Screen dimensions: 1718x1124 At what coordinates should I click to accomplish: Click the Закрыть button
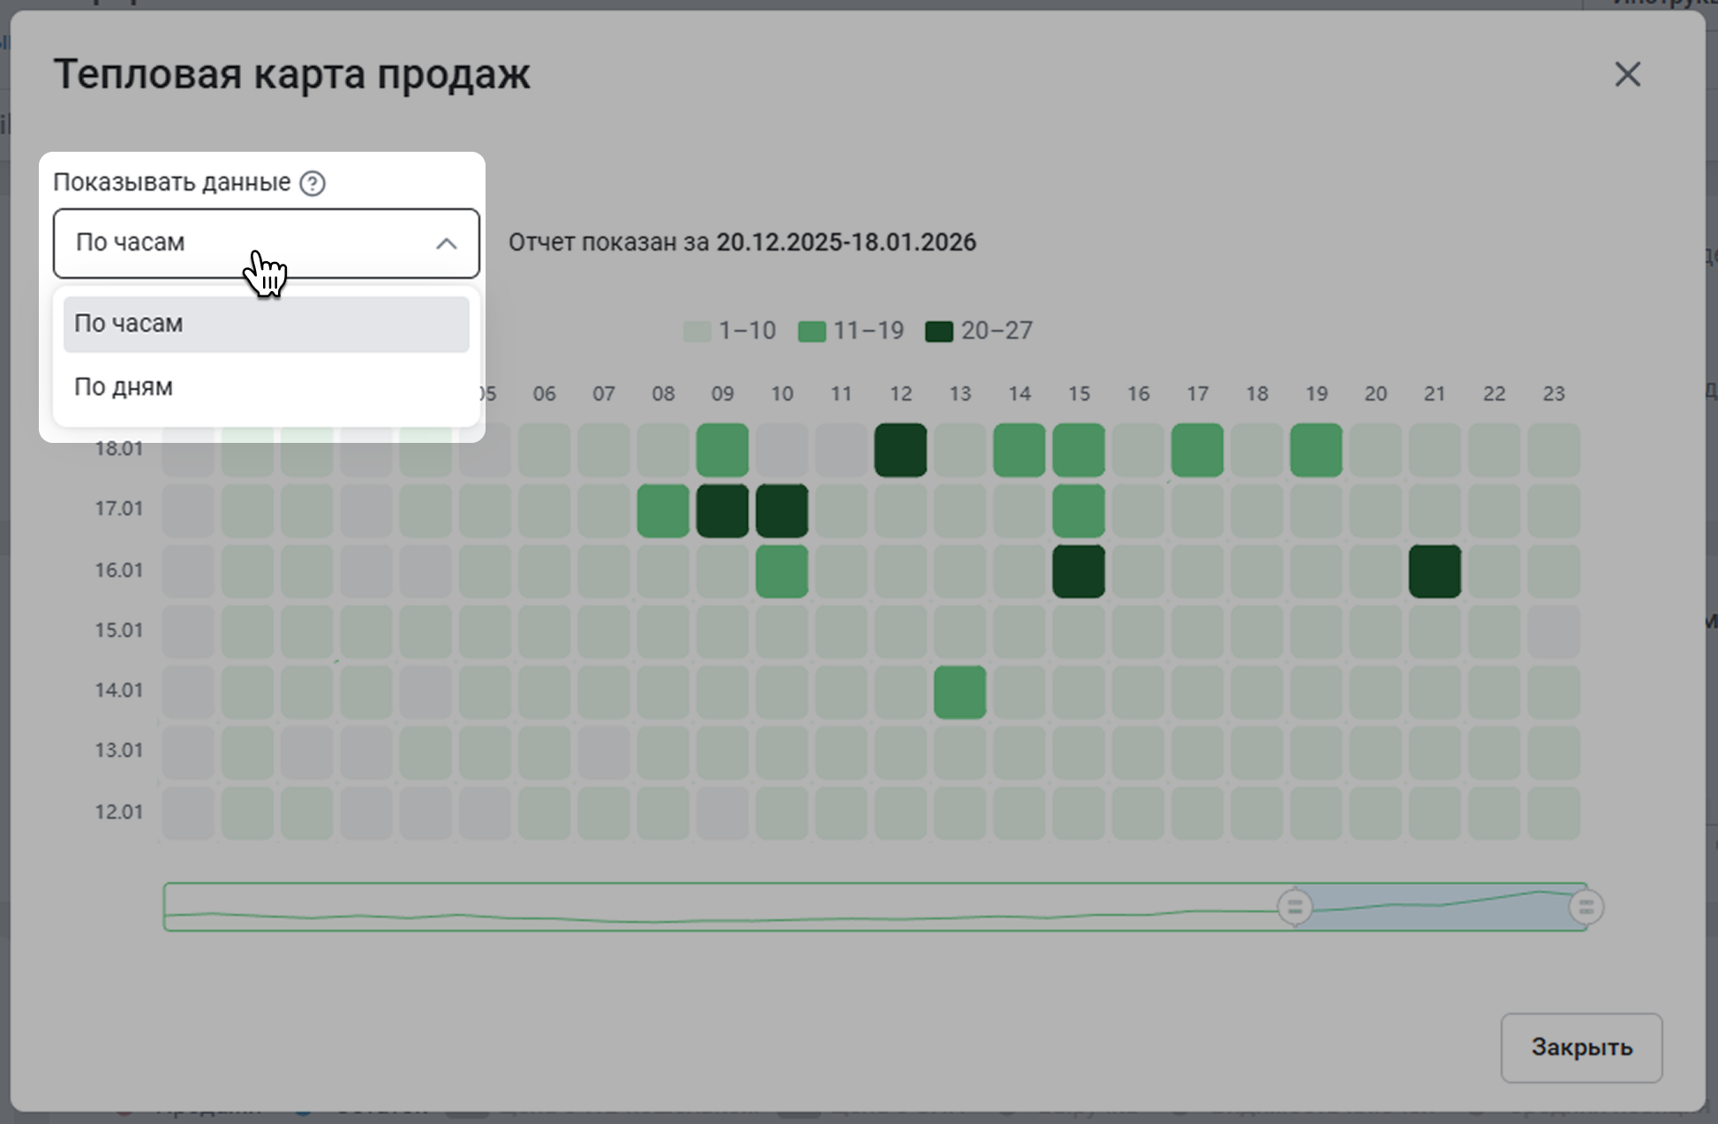coord(1581,1047)
